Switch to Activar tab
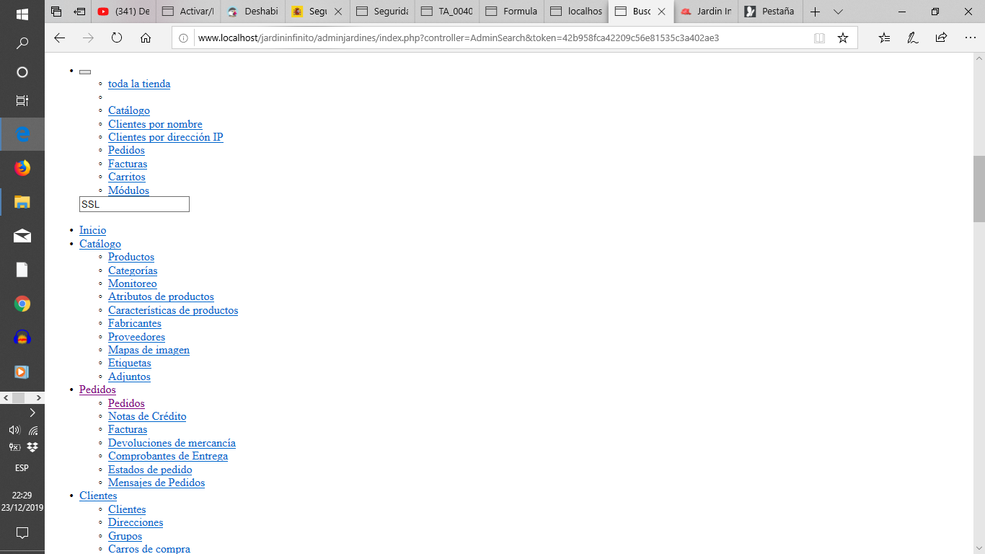 [188, 12]
